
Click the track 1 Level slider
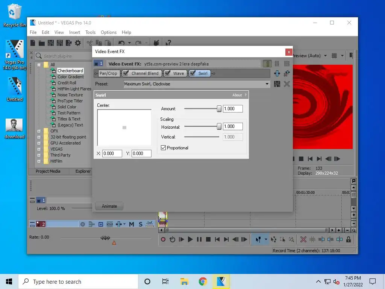pos(81,208)
